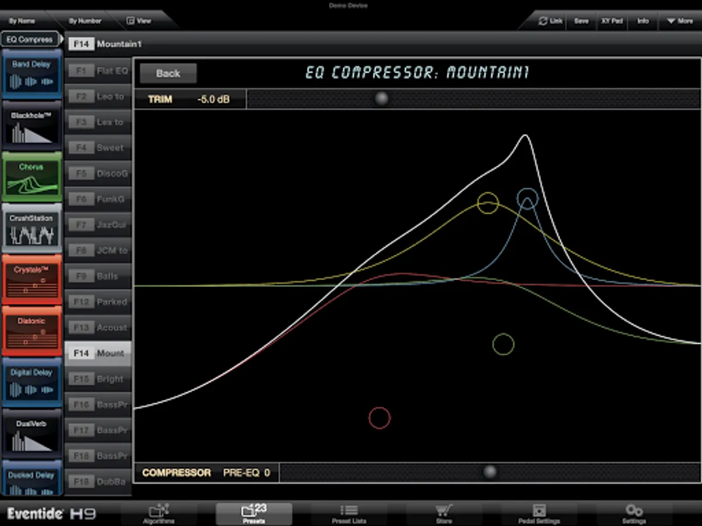Load preset F12 Parked

click(98, 302)
